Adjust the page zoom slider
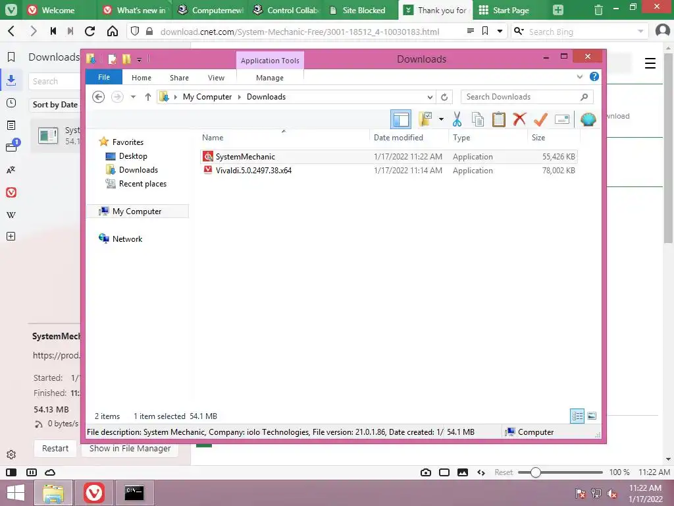The height and width of the screenshot is (506, 674). (535, 472)
